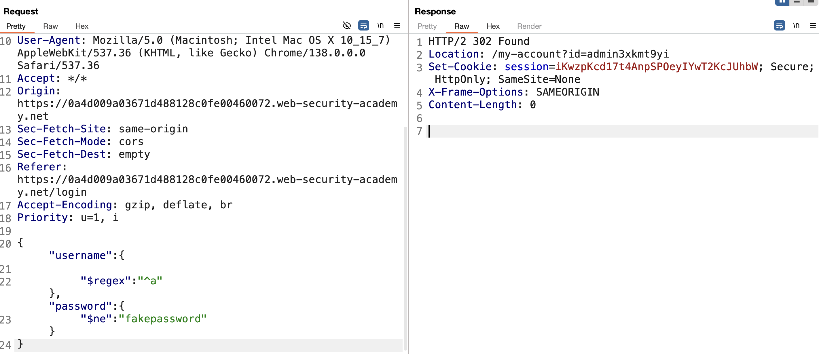Toggle word wrap in Response panel

coord(779,25)
